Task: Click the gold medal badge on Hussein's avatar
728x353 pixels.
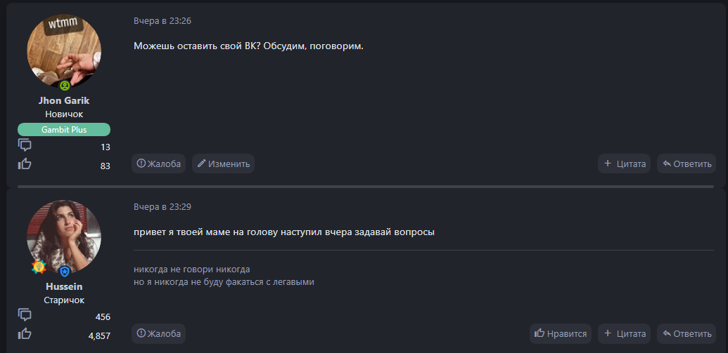Action: point(39,267)
